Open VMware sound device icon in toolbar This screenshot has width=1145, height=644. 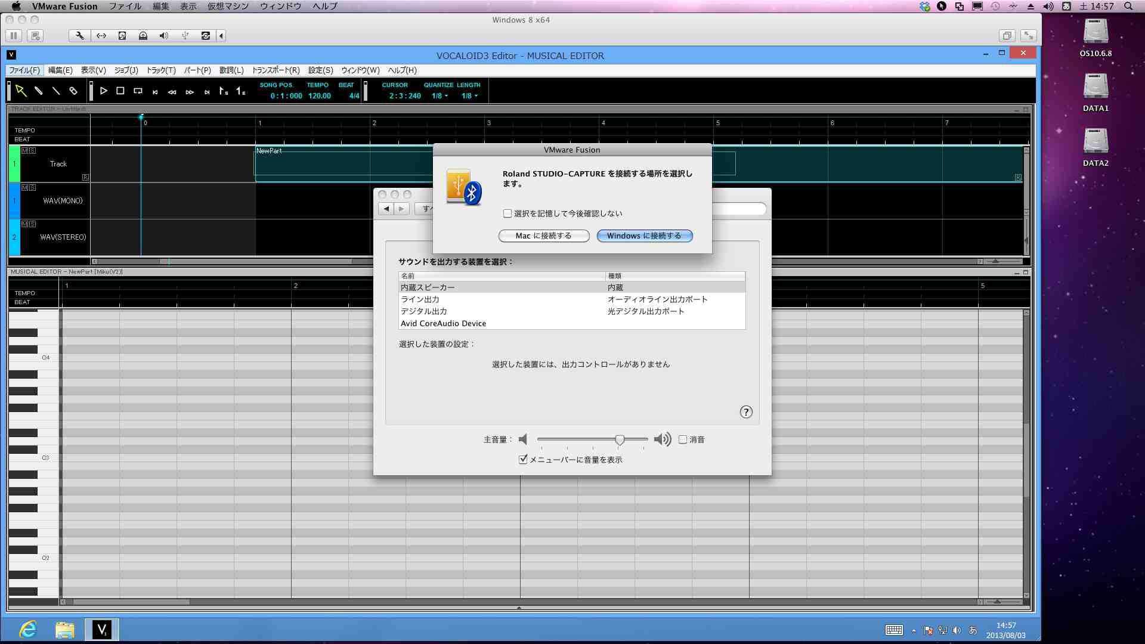(164, 36)
